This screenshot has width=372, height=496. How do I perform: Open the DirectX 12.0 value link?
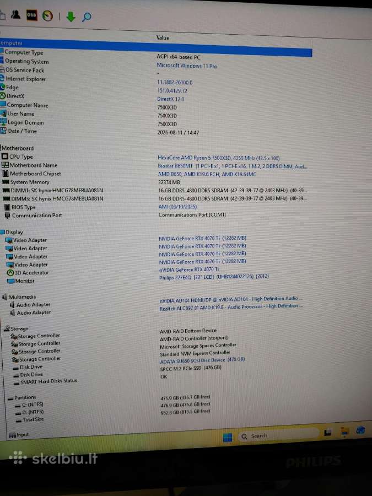point(171,99)
